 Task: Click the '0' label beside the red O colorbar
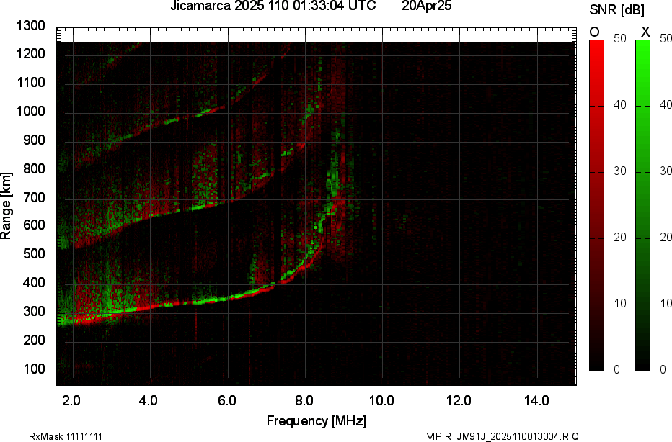[616, 369]
